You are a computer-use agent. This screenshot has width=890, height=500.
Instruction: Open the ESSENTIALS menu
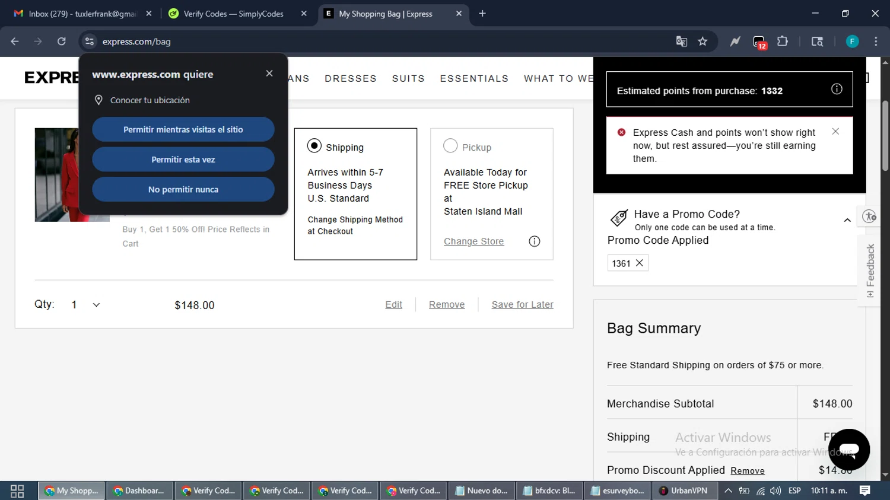pyautogui.click(x=474, y=78)
